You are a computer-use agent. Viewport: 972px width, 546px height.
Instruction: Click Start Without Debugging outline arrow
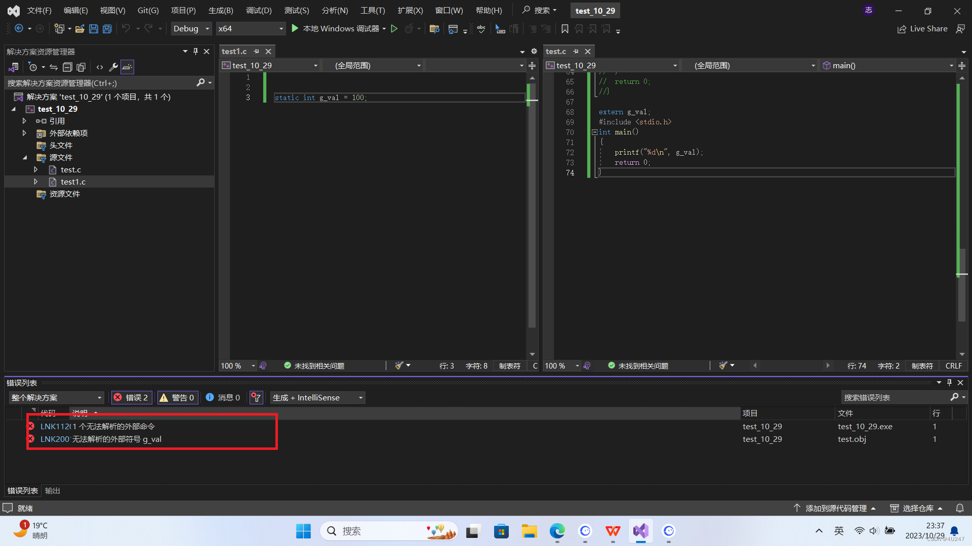[394, 29]
